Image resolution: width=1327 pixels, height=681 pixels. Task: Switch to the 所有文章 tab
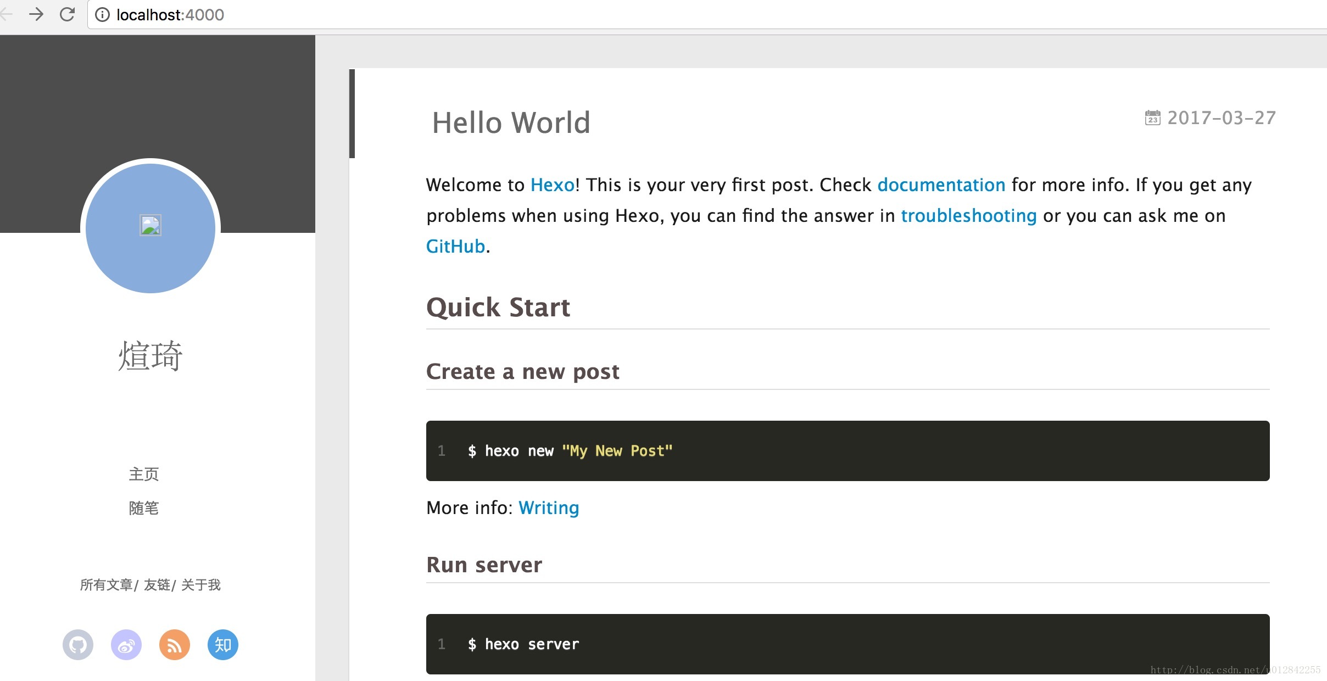(107, 585)
